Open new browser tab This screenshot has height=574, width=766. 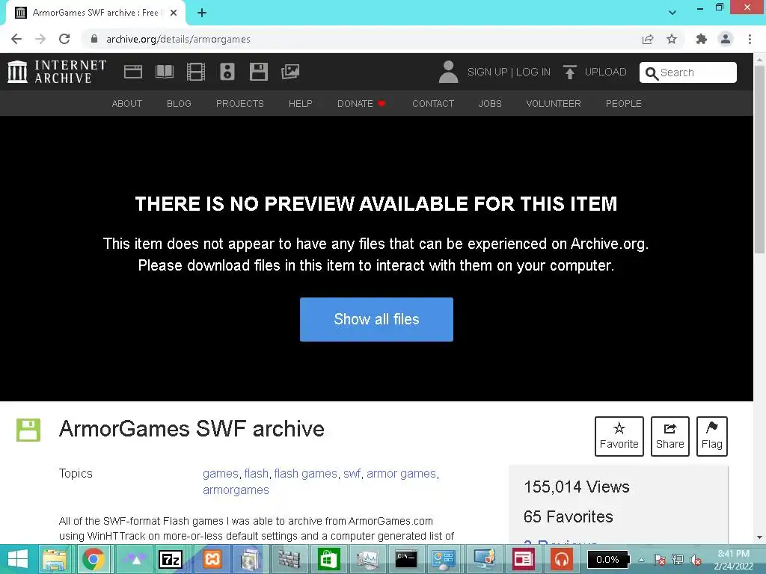tap(202, 13)
